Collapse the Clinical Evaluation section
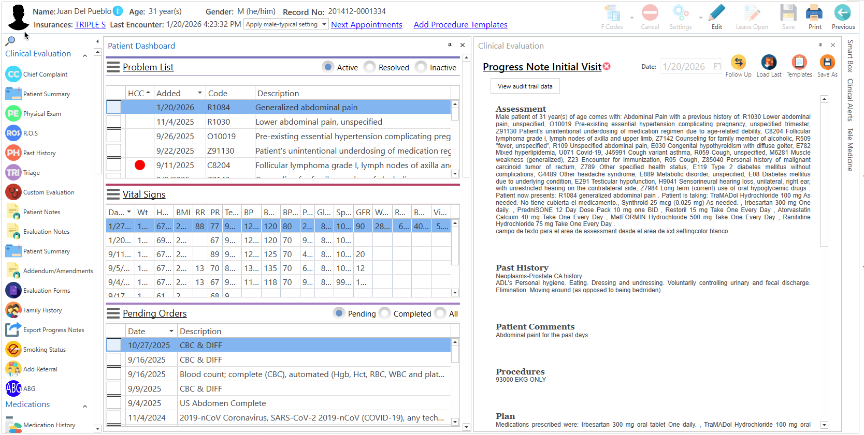864x435 pixels. [x=85, y=55]
